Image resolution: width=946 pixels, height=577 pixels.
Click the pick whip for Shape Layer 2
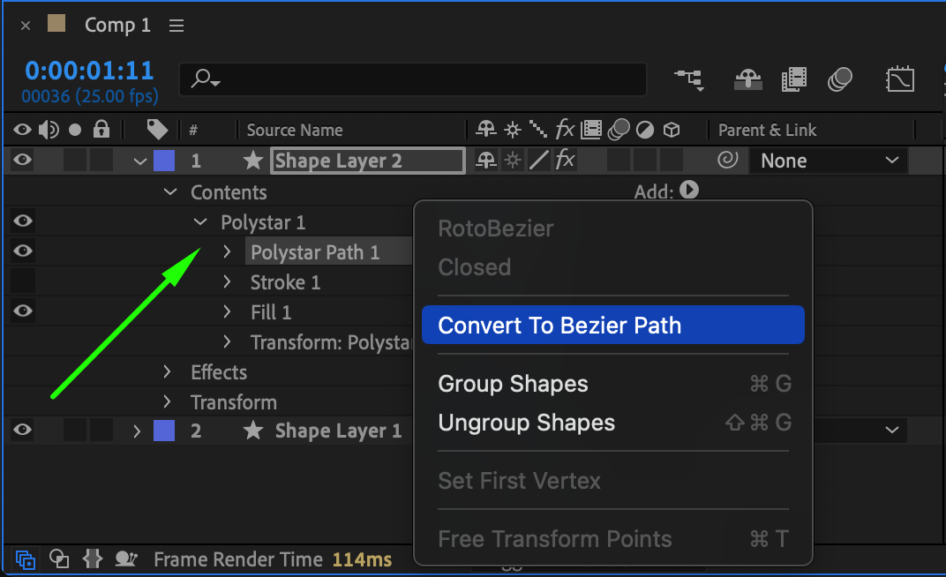click(728, 161)
